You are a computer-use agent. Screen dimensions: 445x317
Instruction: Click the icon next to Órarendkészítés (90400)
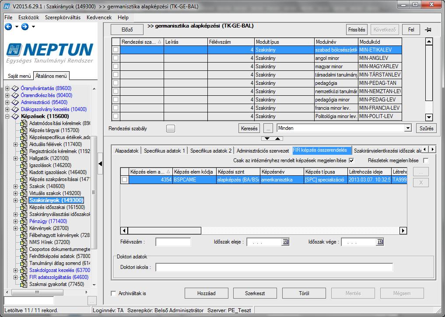point(15,95)
